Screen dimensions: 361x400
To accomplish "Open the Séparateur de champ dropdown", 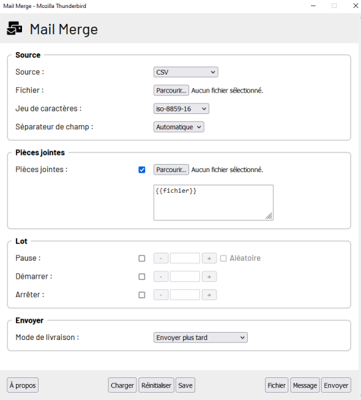I will coord(179,127).
